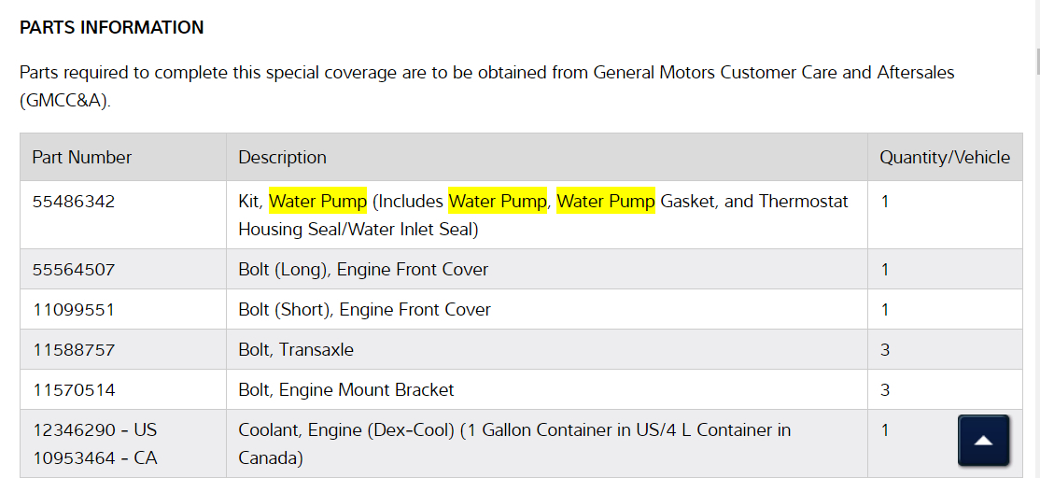This screenshot has height=478, width=1040.
Task: Click highlighted Water Pump right after "Kit,"
Action: pyautogui.click(x=317, y=201)
